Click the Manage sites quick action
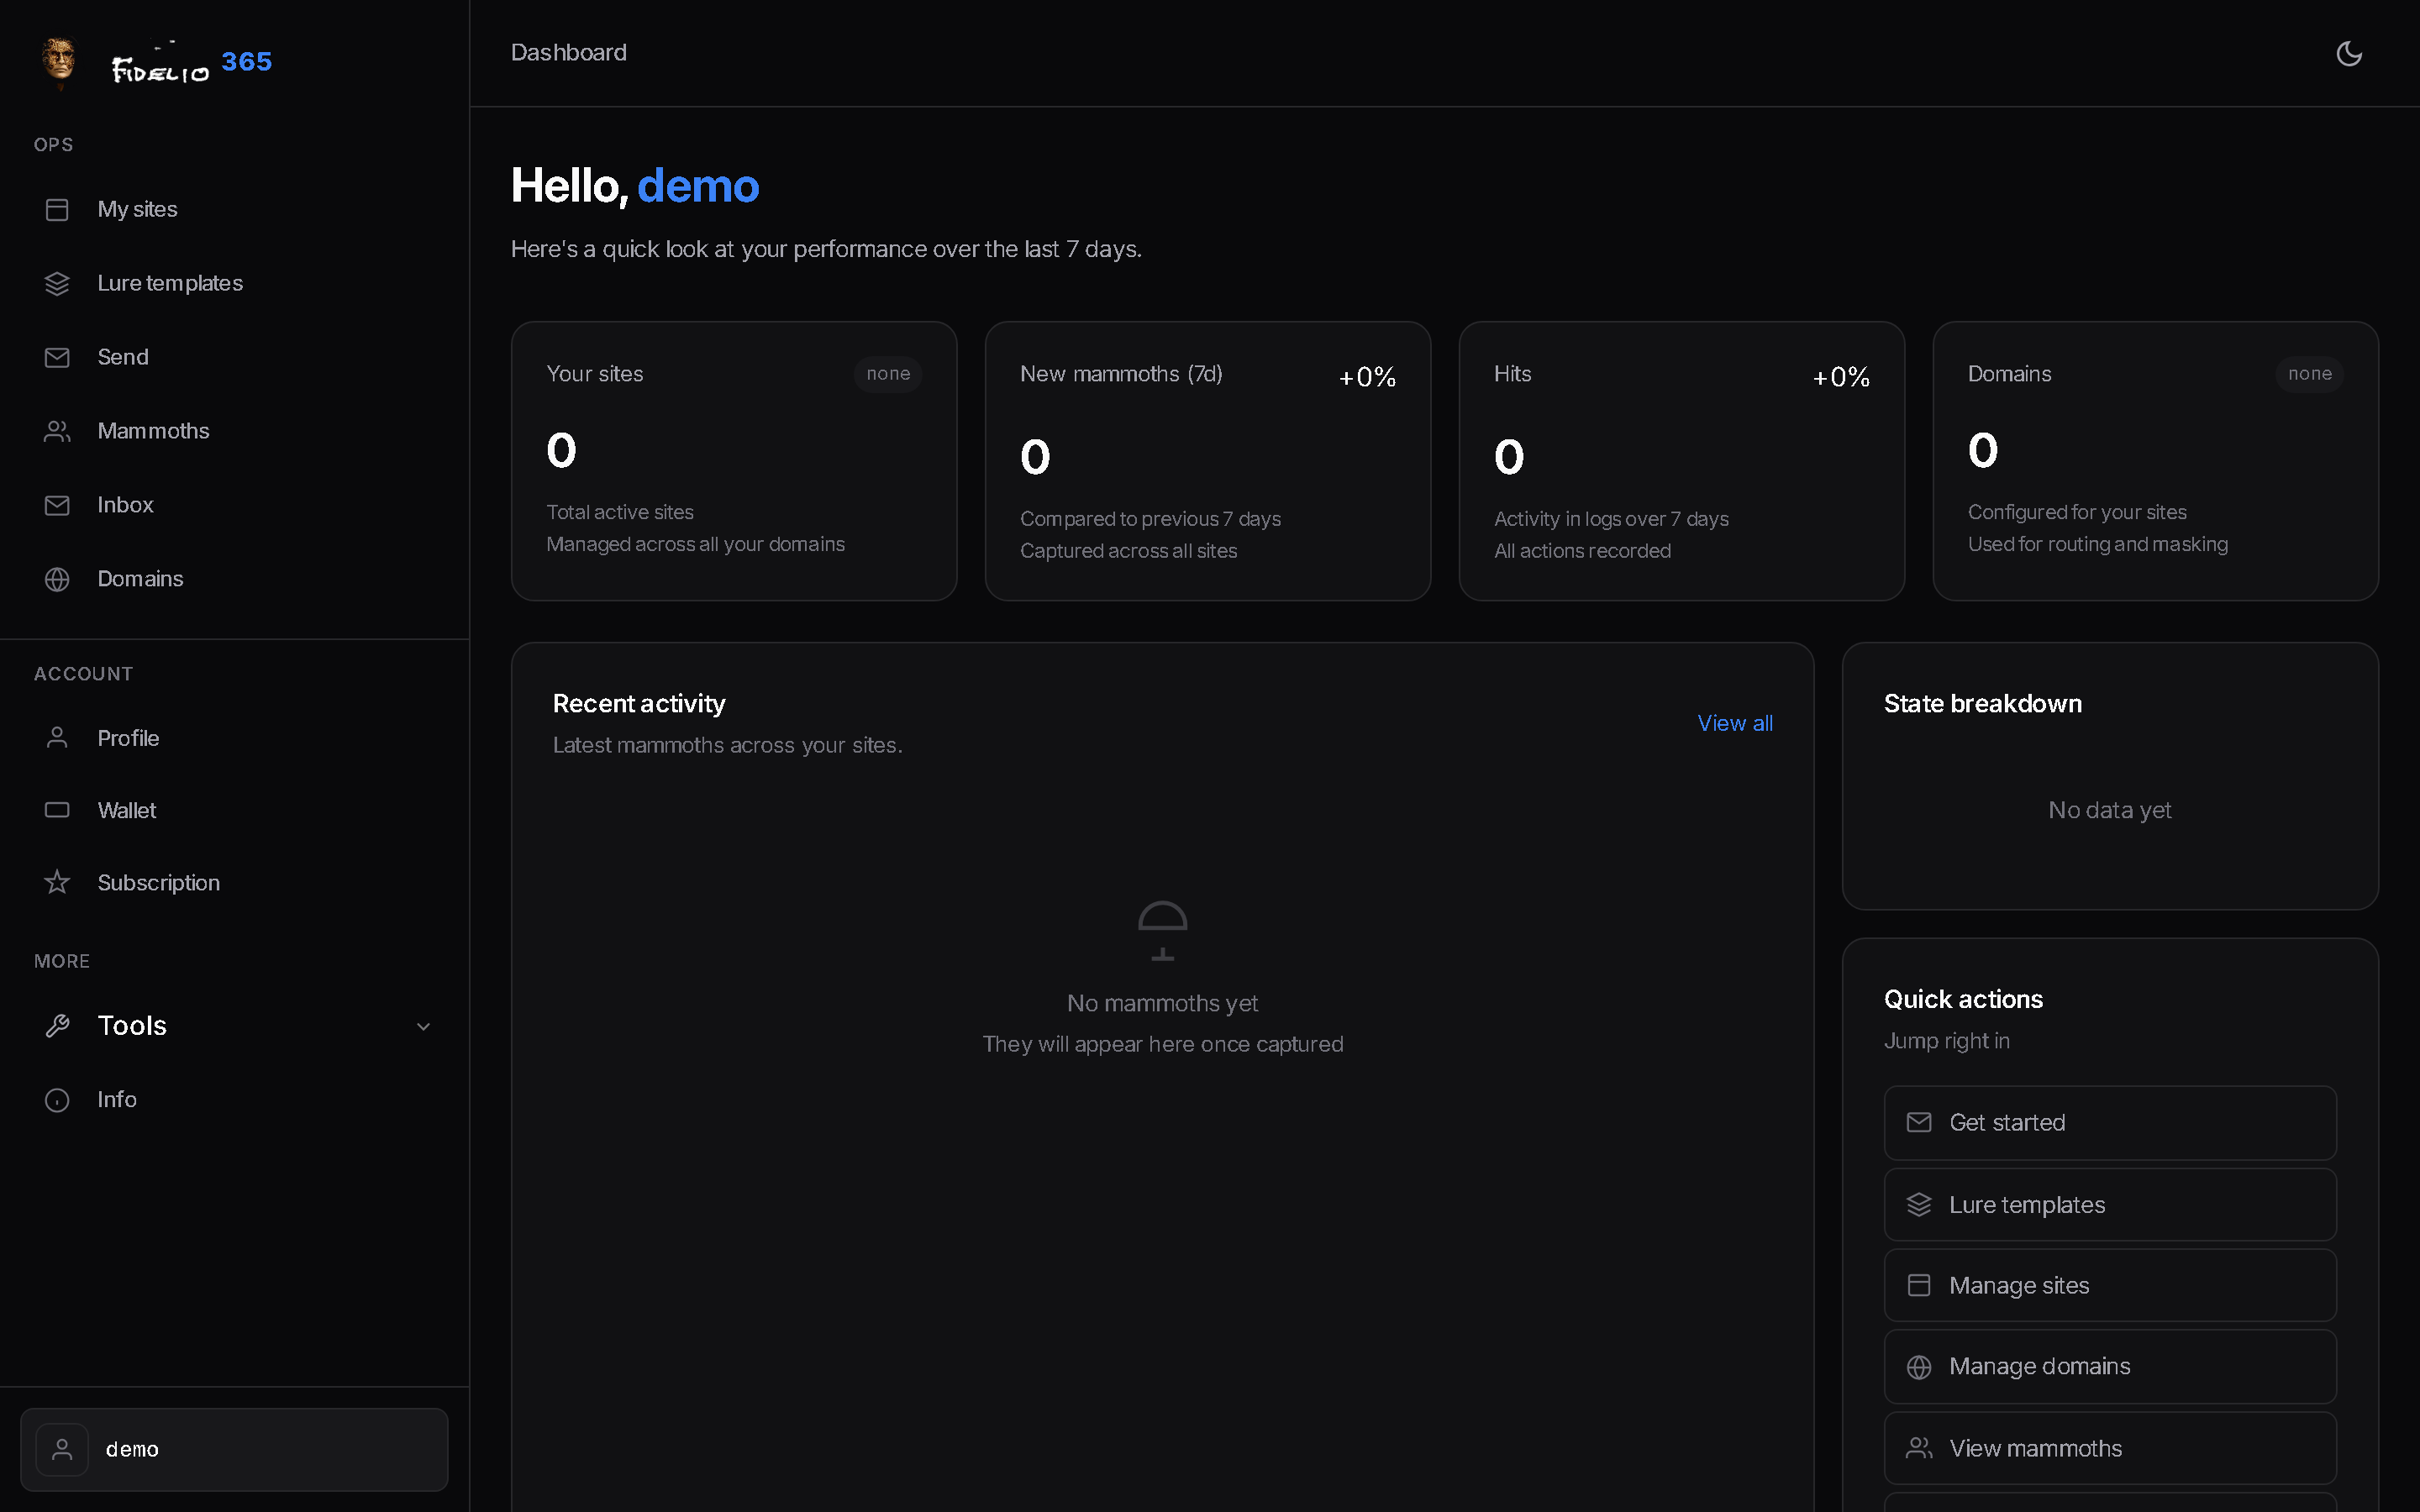 (x=2110, y=1285)
